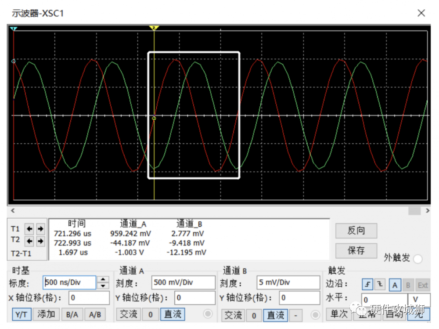439x329 pixels.
Task: Set trigger source to channel A
Action: (395, 285)
